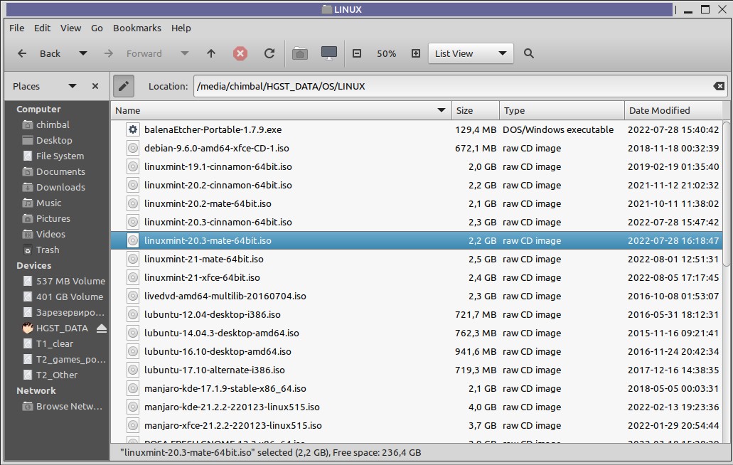Toggle location edit mode with pencil icon
This screenshot has height=465, width=733.
click(x=124, y=86)
